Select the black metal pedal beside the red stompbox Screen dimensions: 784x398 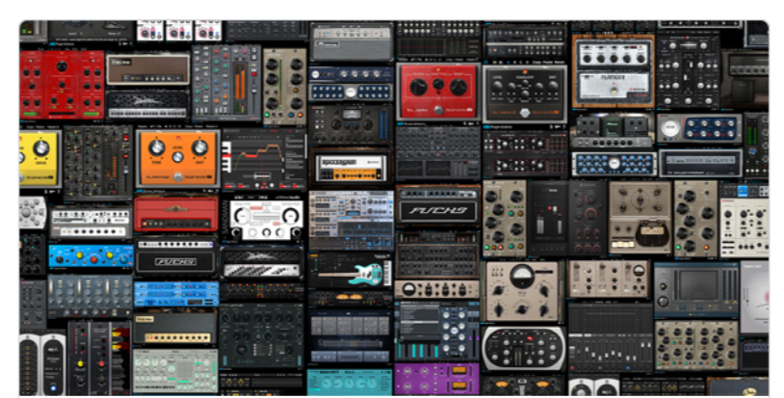pos(525,93)
